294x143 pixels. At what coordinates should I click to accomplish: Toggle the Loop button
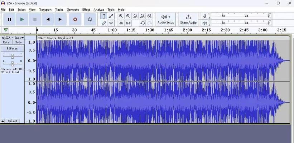click(x=90, y=19)
